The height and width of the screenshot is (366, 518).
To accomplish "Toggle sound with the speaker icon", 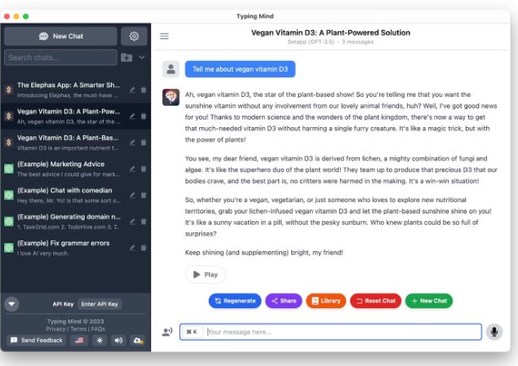I will click(x=118, y=340).
